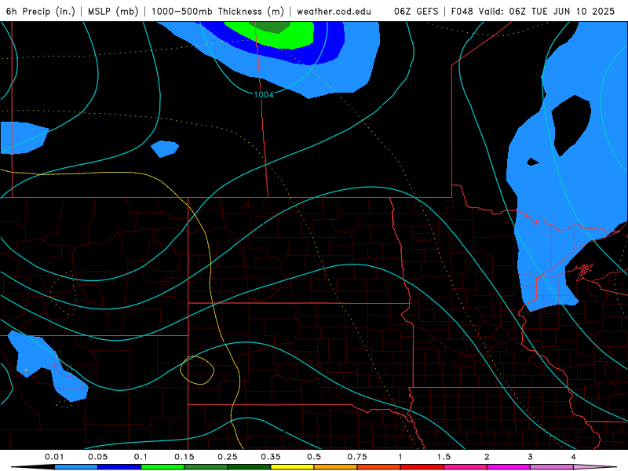Click the 'MSLP (mb)' header label
The height and width of the screenshot is (471, 628).
(x=113, y=11)
